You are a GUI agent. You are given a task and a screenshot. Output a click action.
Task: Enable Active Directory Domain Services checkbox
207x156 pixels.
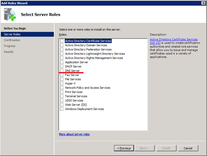(62, 45)
